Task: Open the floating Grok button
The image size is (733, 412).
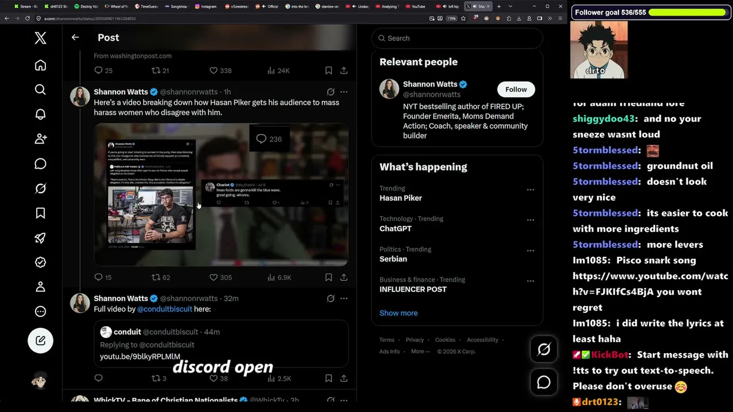Action: (x=543, y=349)
